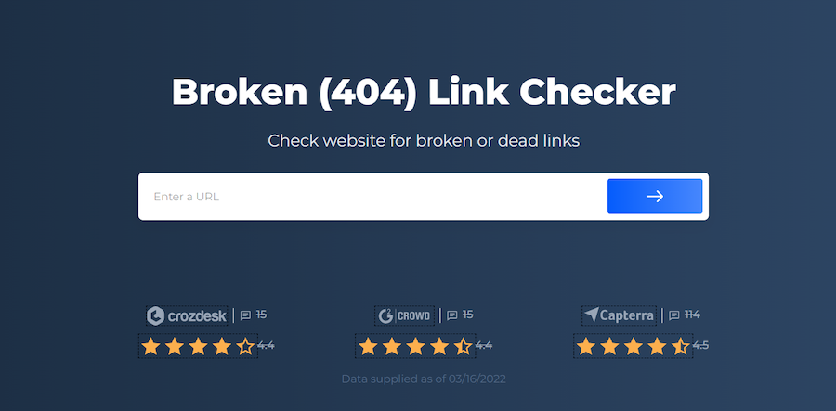The height and width of the screenshot is (411, 836).
Task: Click the Crozdesk star rating row
Action: coord(199,346)
